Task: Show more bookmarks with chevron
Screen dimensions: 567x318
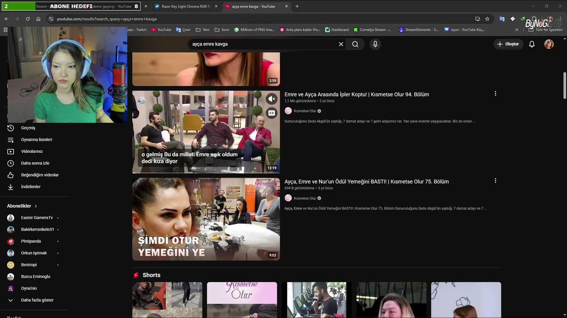Action: point(517,30)
